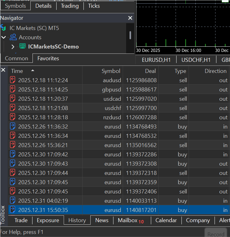Click the time 2025.12.18 11:12:24
Screen dimensions: 230x237
click(43, 80)
